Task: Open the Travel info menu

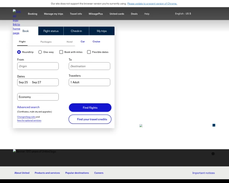Action: [x=76, y=14]
